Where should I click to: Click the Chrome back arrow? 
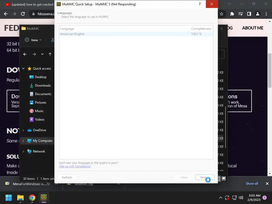pyautogui.click(x=6, y=14)
